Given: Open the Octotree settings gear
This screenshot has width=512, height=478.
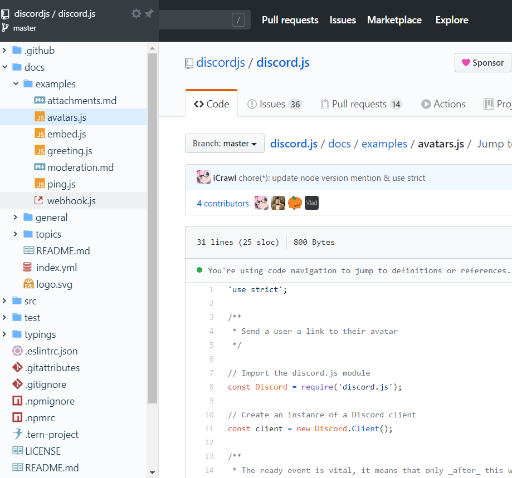Looking at the screenshot, I should pos(136,14).
